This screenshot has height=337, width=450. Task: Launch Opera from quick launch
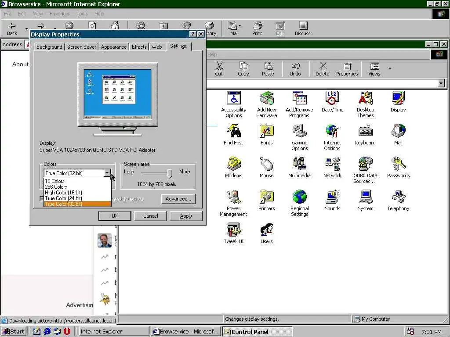tap(67, 332)
